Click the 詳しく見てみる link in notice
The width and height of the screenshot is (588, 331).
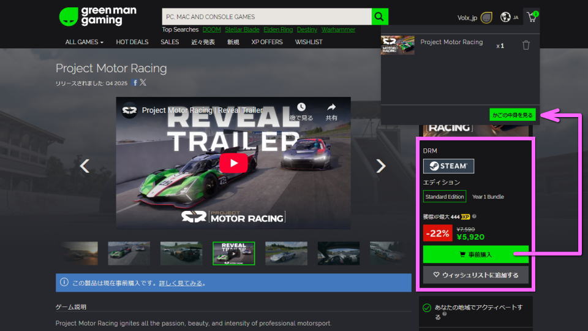(x=181, y=283)
